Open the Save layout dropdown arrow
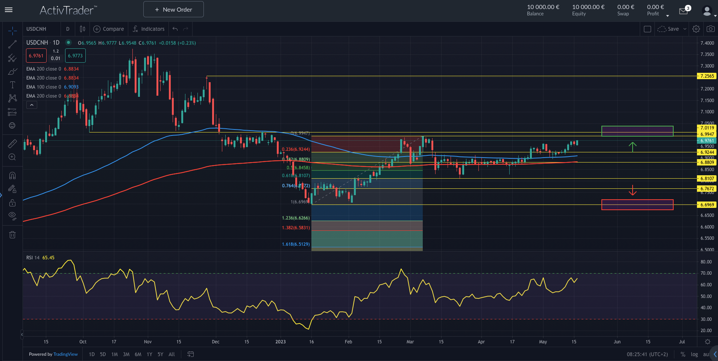Viewport: 718px width, 361px height. 684,29
